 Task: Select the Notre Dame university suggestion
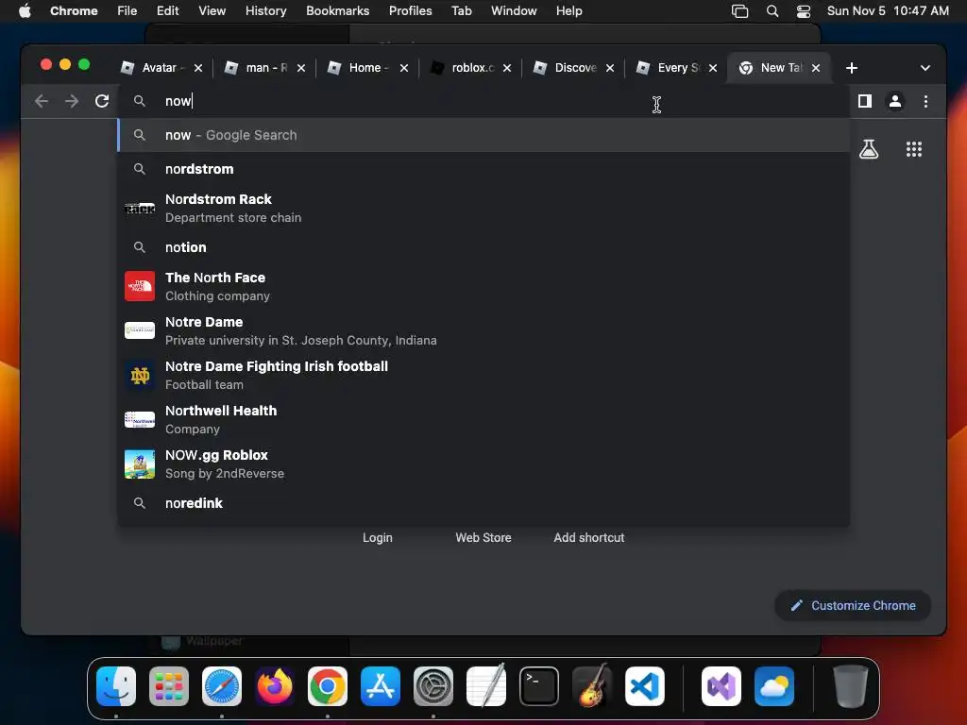(x=484, y=331)
